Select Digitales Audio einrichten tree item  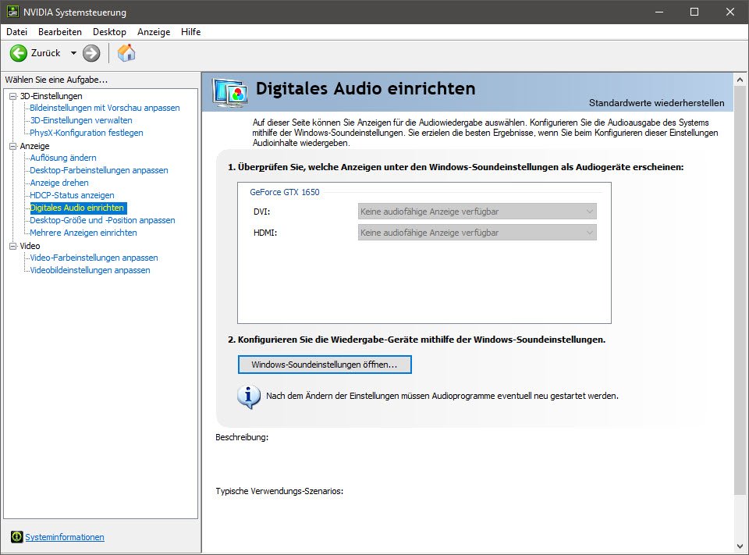click(78, 208)
